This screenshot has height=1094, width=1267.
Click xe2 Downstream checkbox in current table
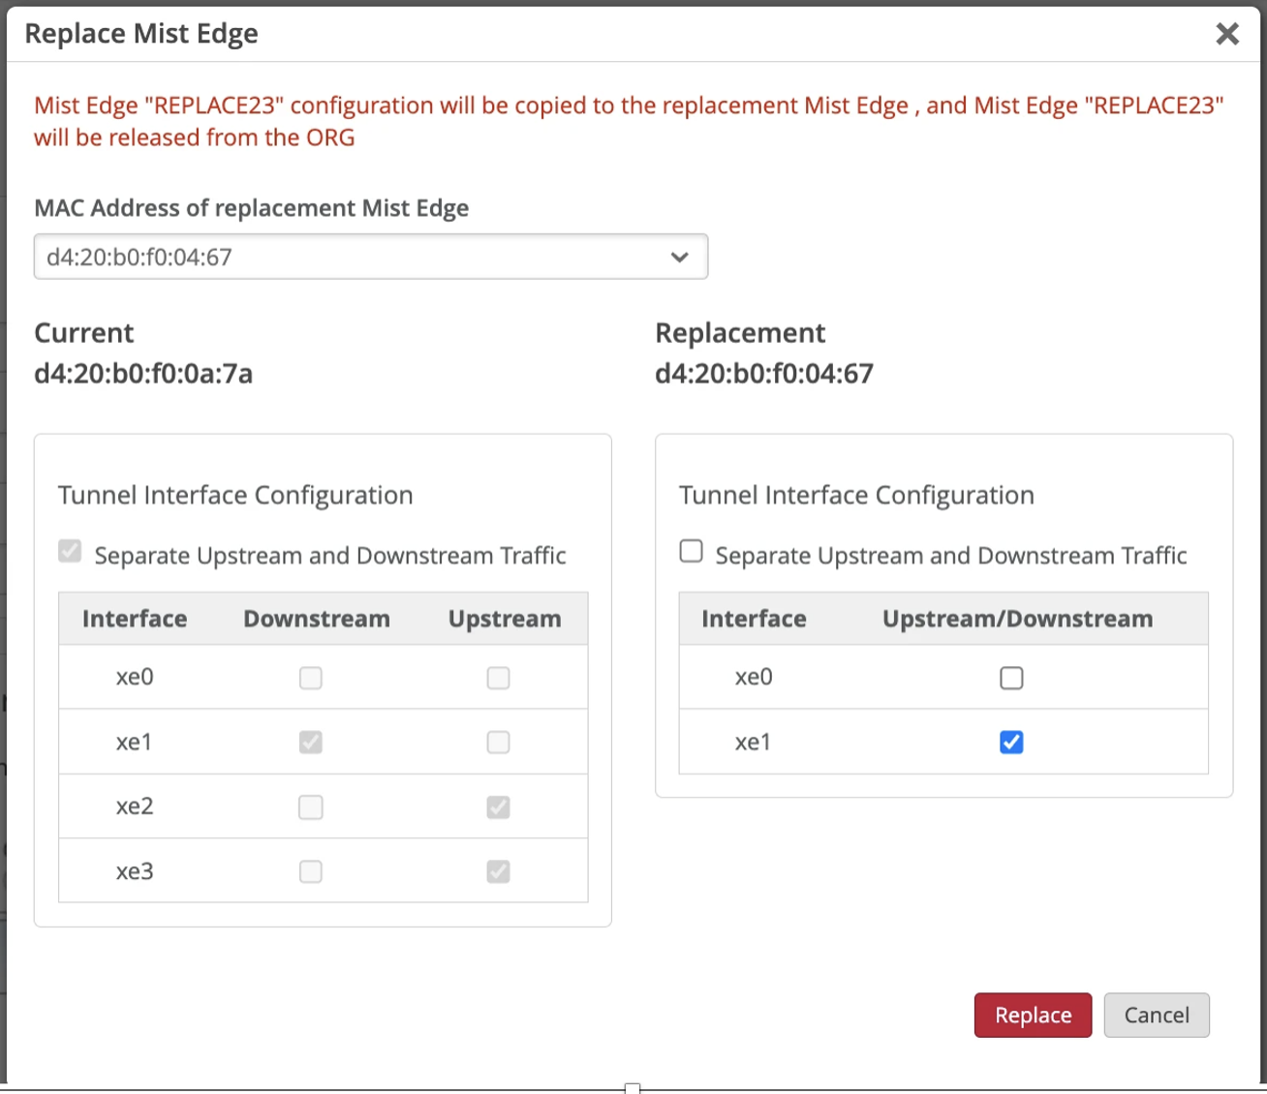click(311, 807)
